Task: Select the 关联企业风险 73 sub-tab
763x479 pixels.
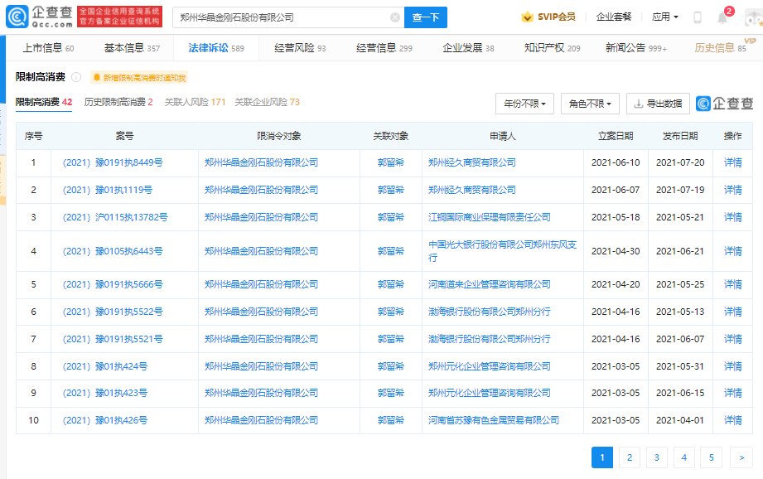Action: 267,102
